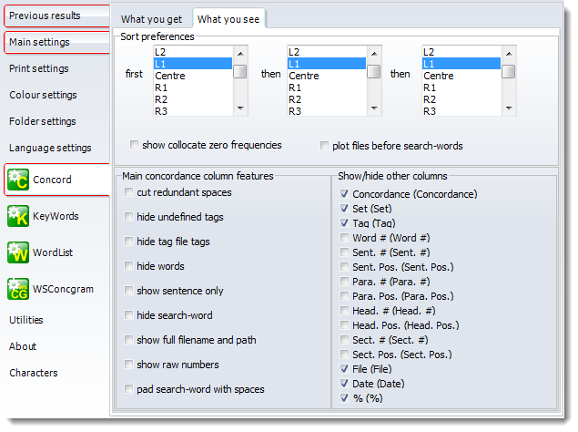Choose R2 in the third sort list
Viewport: 578px width, 432px height.
pos(434,99)
